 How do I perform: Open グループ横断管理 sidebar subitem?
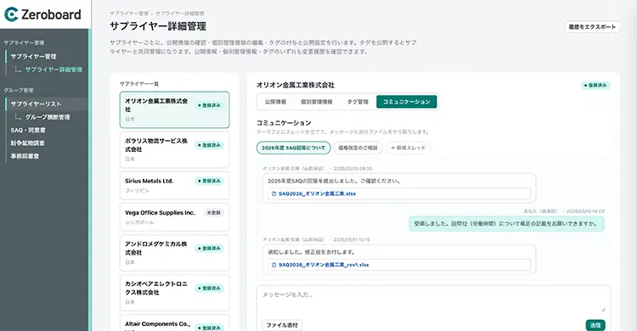coord(48,117)
